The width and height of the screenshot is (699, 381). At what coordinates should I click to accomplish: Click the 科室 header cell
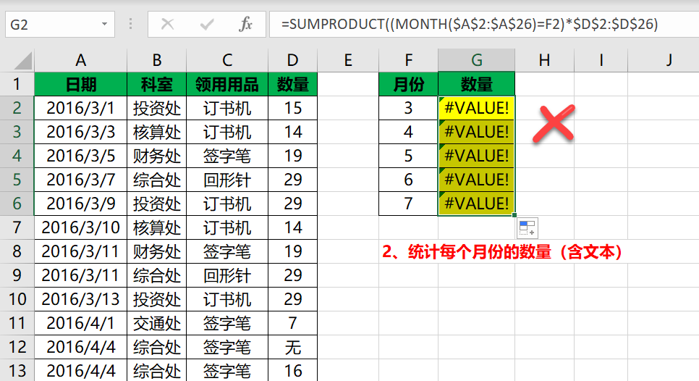click(156, 84)
